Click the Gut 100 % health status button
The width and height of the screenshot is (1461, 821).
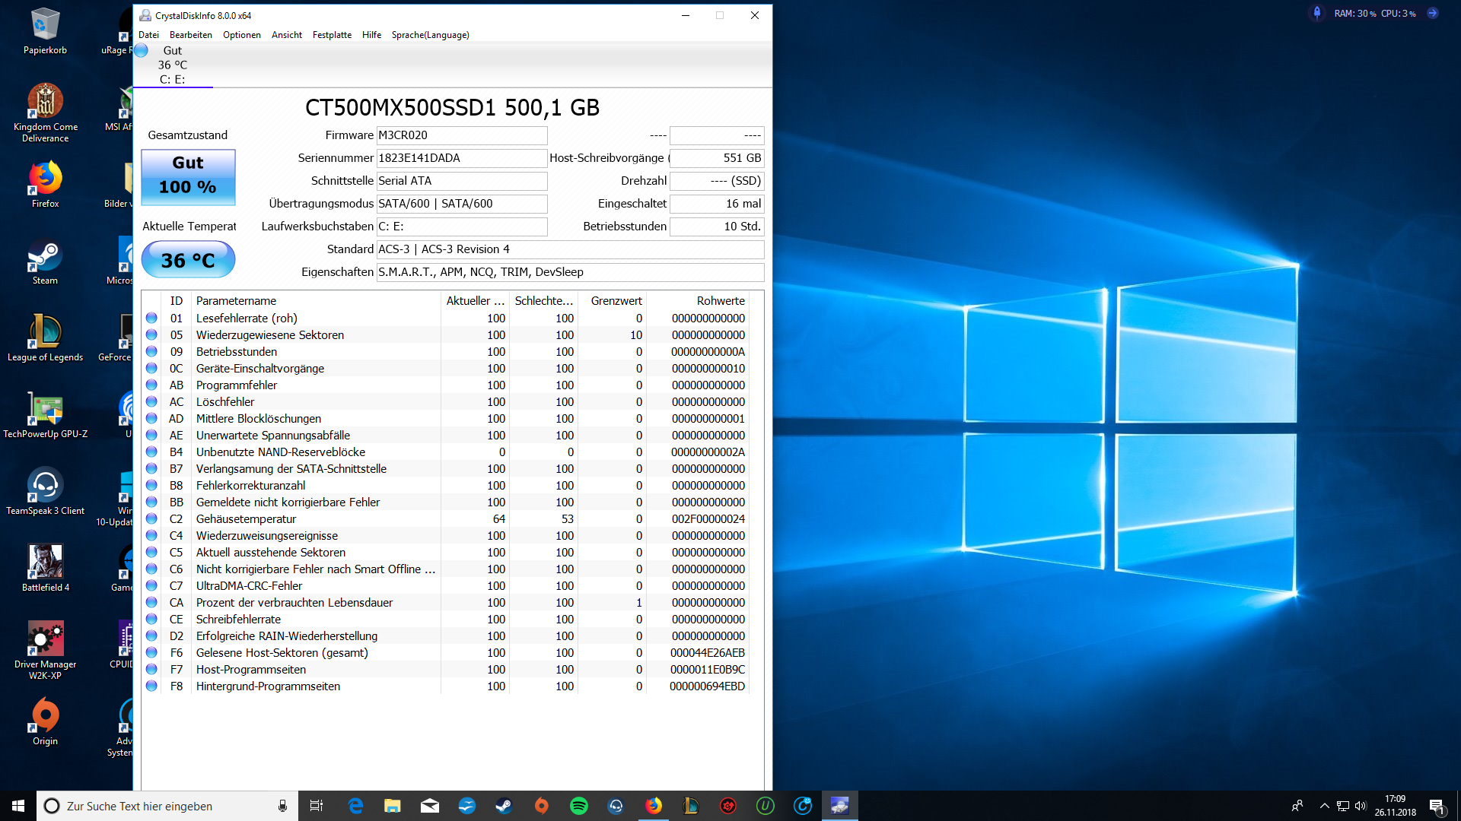(188, 176)
